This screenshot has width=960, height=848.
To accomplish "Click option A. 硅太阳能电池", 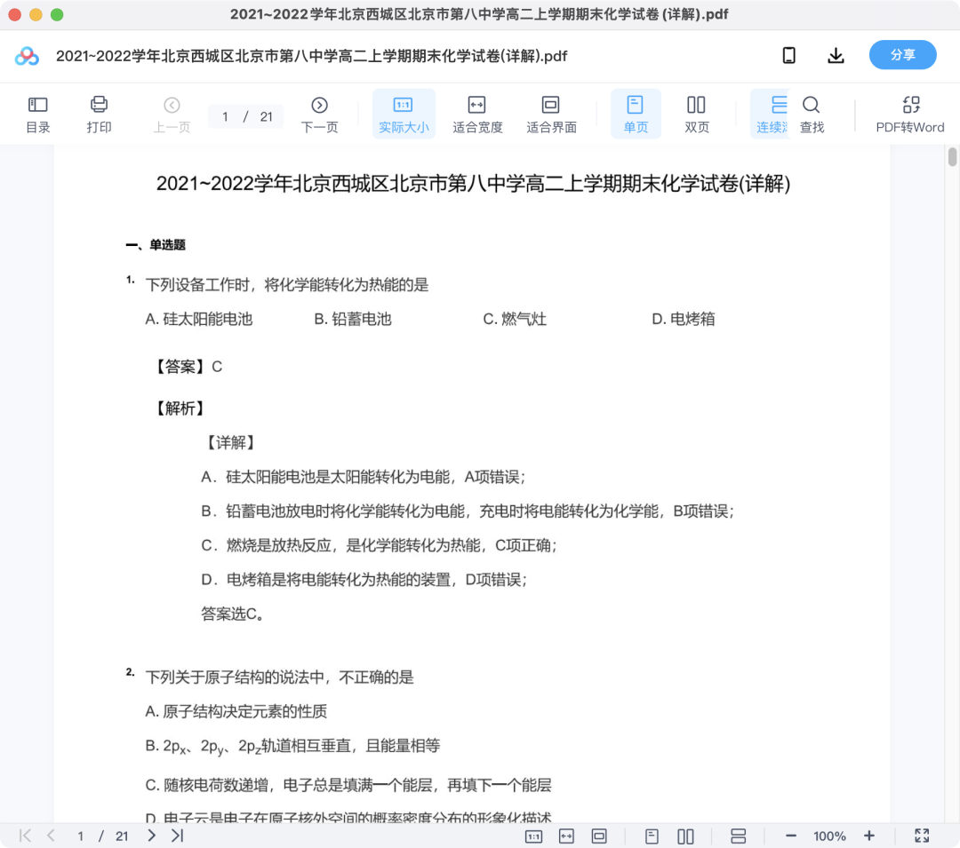I will coord(199,319).
